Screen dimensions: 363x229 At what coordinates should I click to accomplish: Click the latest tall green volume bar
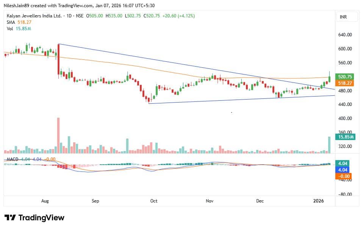330,145
